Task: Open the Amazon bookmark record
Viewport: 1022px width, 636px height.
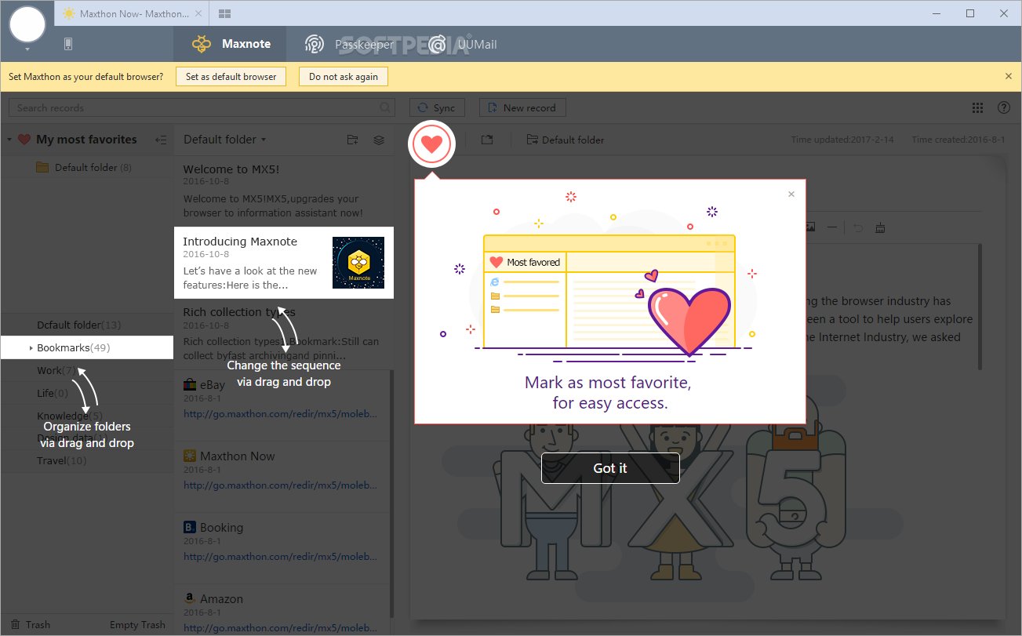Action: click(x=283, y=610)
